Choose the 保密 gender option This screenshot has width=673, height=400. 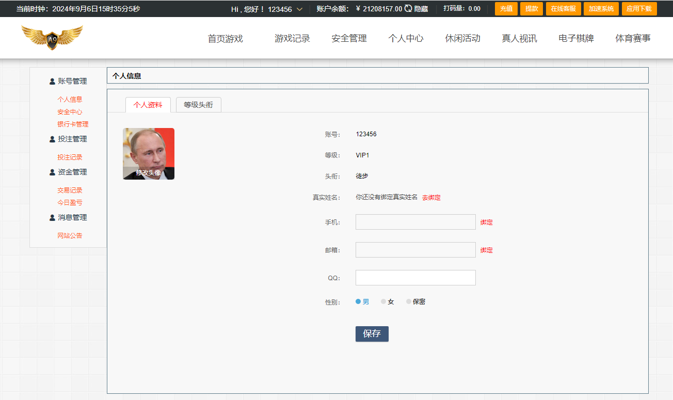pyautogui.click(x=409, y=301)
